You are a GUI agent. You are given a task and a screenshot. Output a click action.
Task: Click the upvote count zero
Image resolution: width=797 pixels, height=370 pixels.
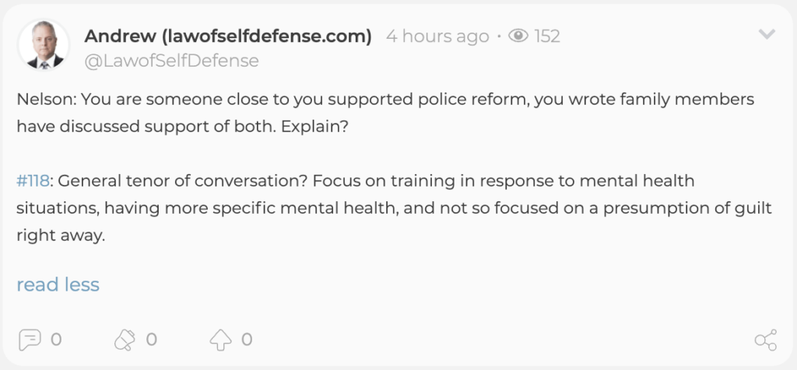pos(247,340)
